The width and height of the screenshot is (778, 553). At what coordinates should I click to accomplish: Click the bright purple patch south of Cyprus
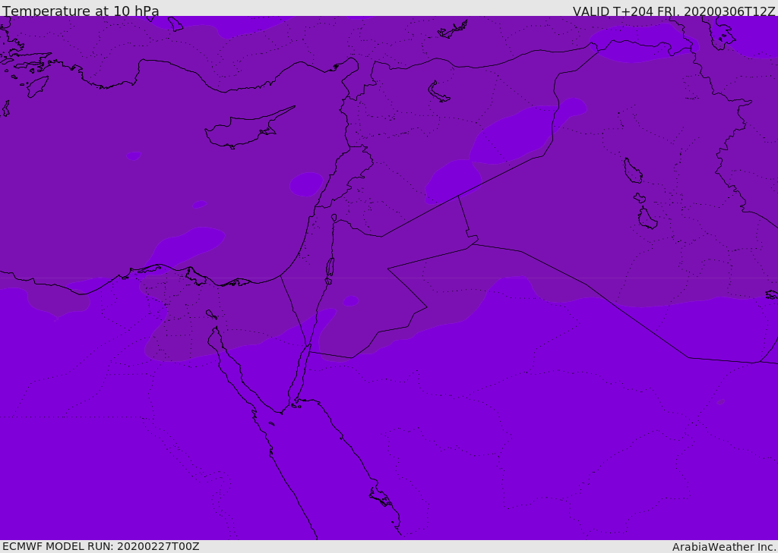pos(188,242)
